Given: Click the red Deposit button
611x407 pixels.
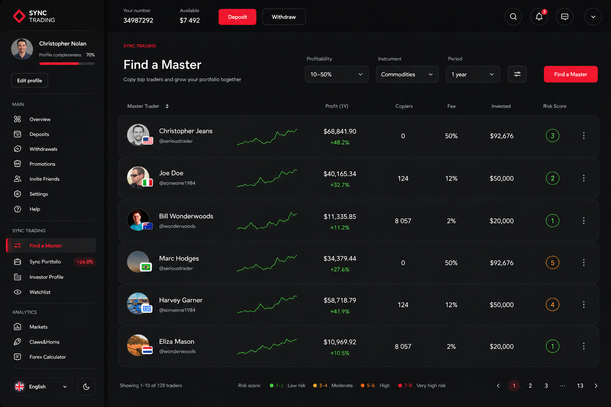Looking at the screenshot, I should (237, 17).
